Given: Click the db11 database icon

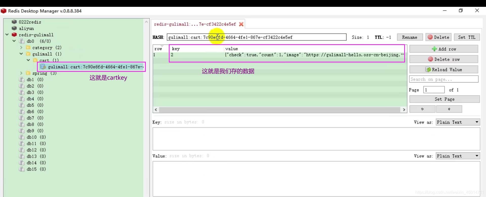Looking at the screenshot, I should (22, 144).
